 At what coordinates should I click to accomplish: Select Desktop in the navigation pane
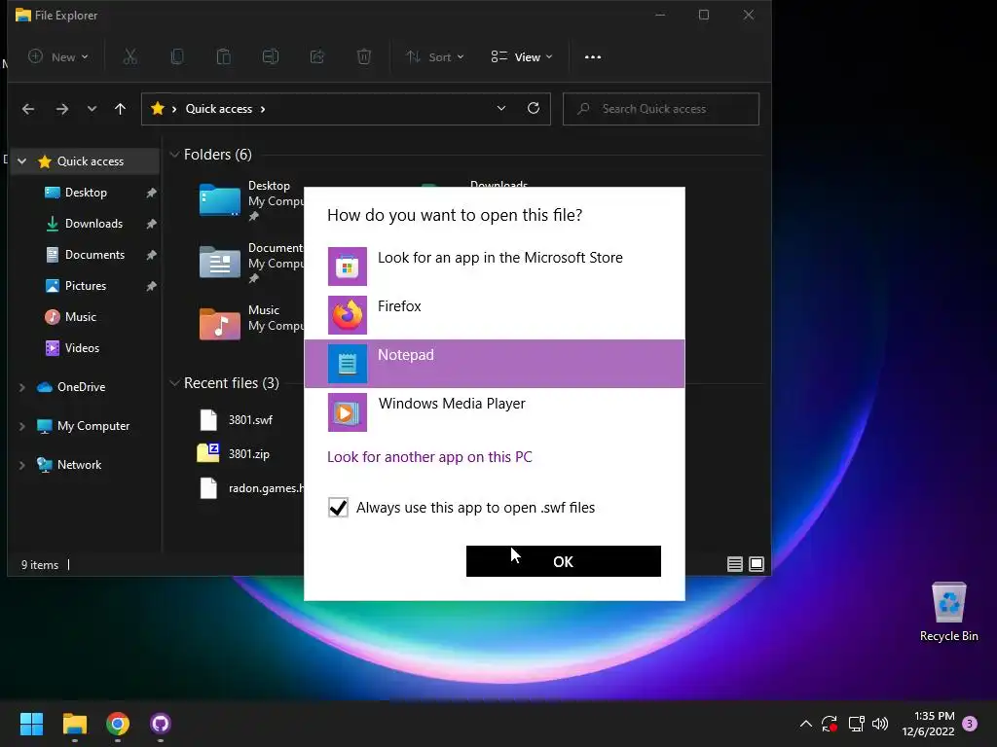[86, 193]
